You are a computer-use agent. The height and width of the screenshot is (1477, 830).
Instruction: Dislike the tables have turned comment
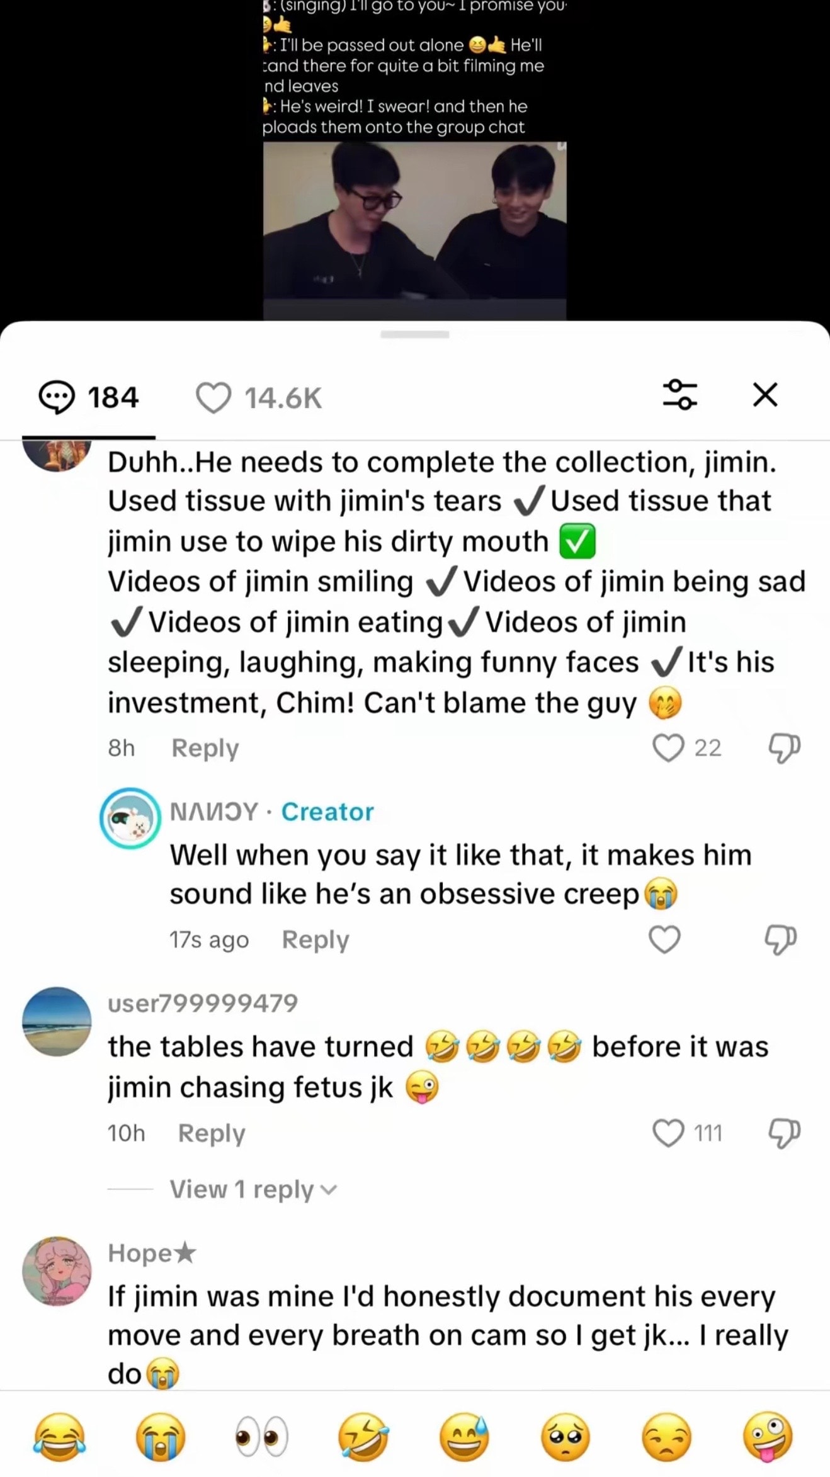pyautogui.click(x=784, y=1133)
